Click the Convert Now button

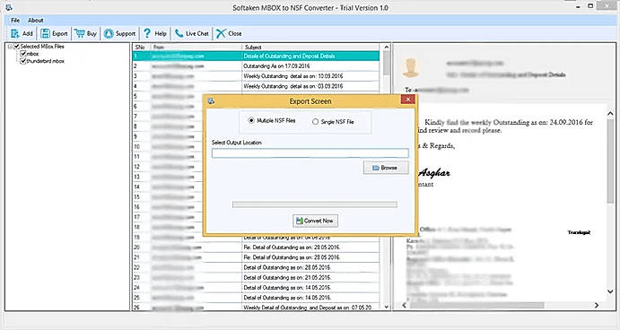(x=315, y=221)
